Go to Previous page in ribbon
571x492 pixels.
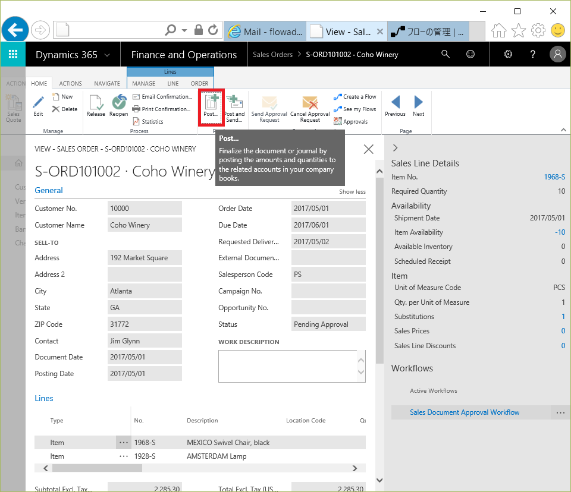[x=395, y=106]
